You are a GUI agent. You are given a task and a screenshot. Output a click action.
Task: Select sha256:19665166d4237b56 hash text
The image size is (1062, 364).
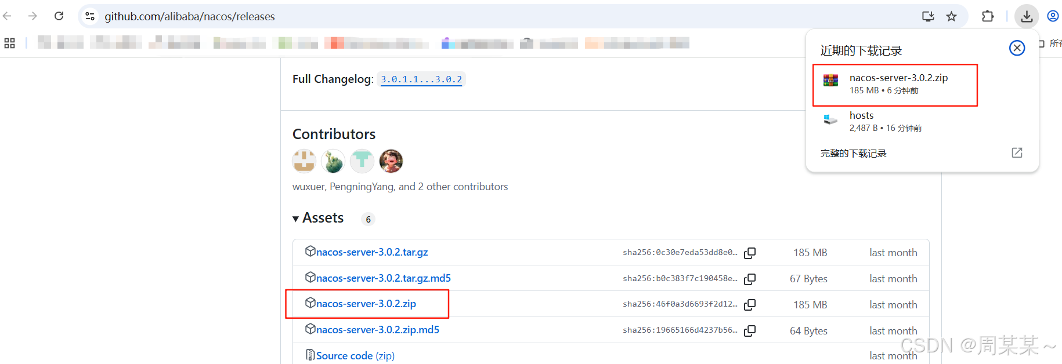tap(680, 330)
